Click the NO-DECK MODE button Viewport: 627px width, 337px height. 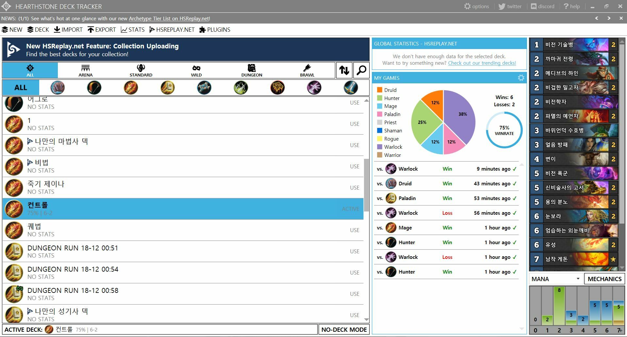[x=344, y=329]
